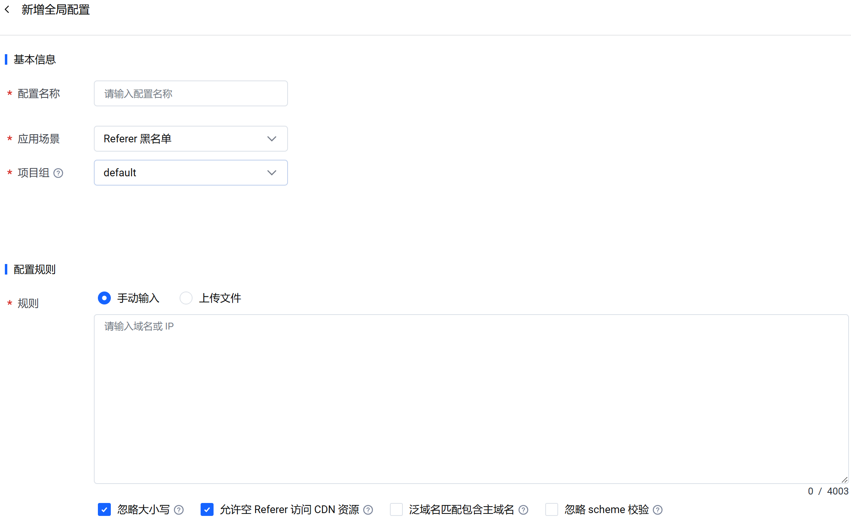Select the 手动输入 radio option
This screenshot has height=524, width=851.
[104, 298]
